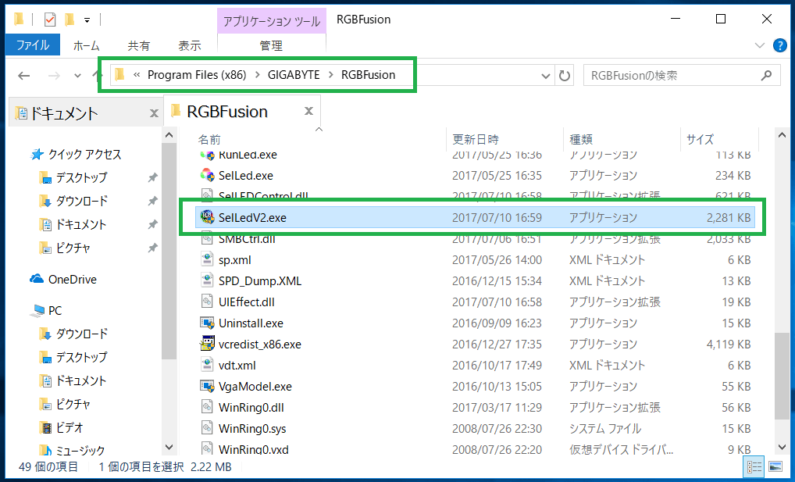Sort by 種類 column header
795x482 pixels.
[x=581, y=140]
